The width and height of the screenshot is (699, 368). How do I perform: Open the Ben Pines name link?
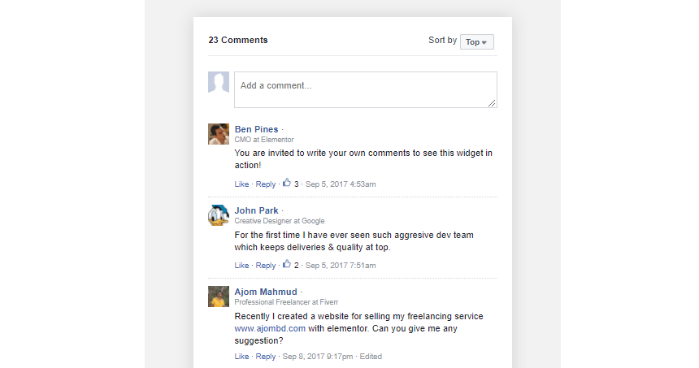click(256, 129)
